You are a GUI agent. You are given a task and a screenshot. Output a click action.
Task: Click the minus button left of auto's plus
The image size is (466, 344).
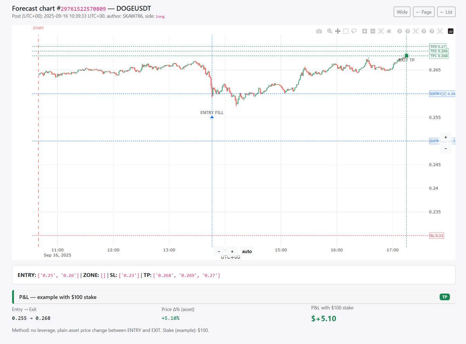219,251
